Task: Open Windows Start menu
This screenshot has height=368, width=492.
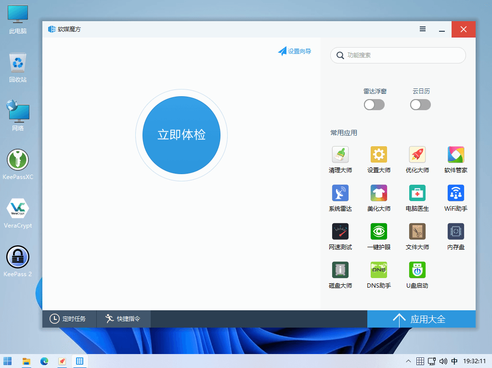Action: click(x=8, y=361)
